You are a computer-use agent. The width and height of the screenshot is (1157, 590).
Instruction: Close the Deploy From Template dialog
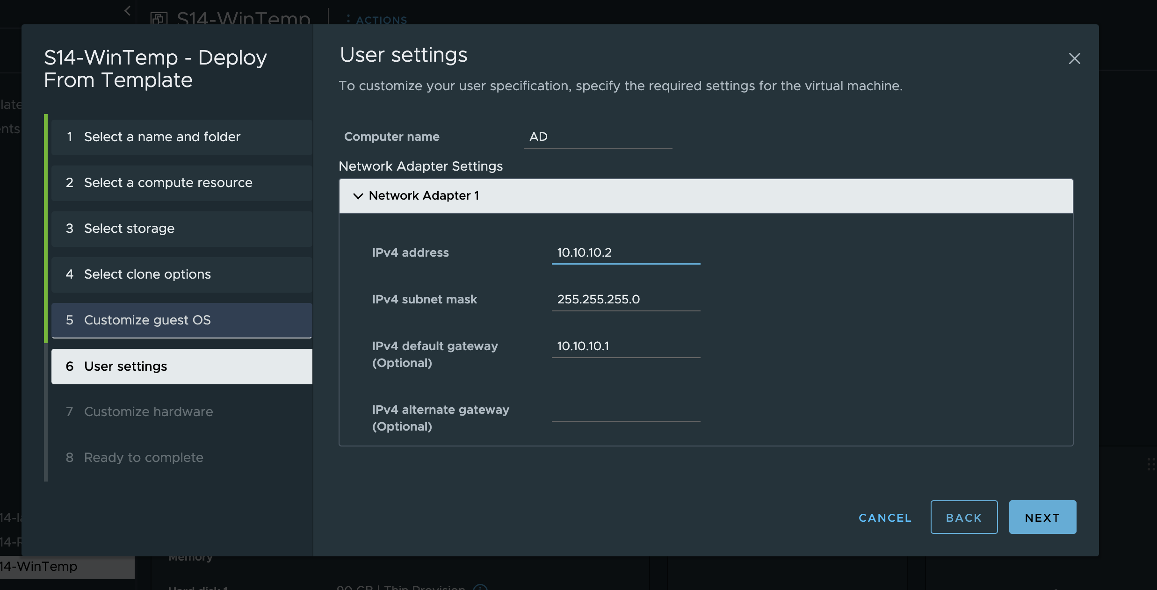point(1074,58)
